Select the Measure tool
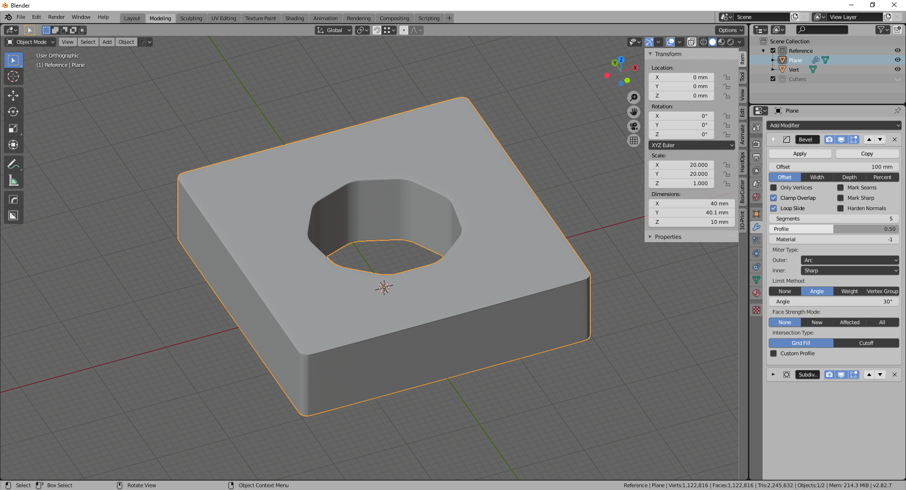The width and height of the screenshot is (906, 490). [13, 180]
